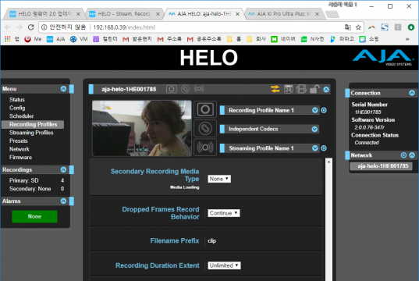Collapse the Menu panel
The width and height of the screenshot is (419, 281).
63,89
